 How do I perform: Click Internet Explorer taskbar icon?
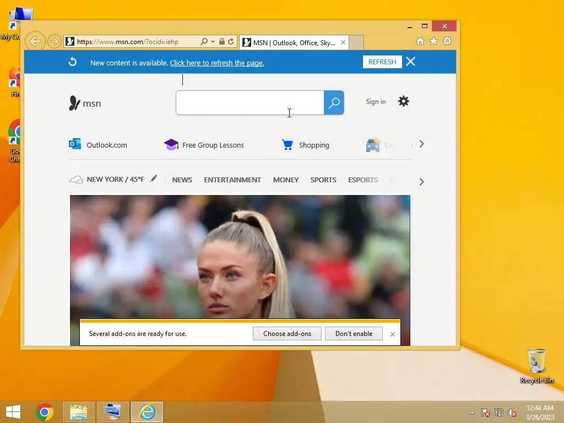pos(147,412)
